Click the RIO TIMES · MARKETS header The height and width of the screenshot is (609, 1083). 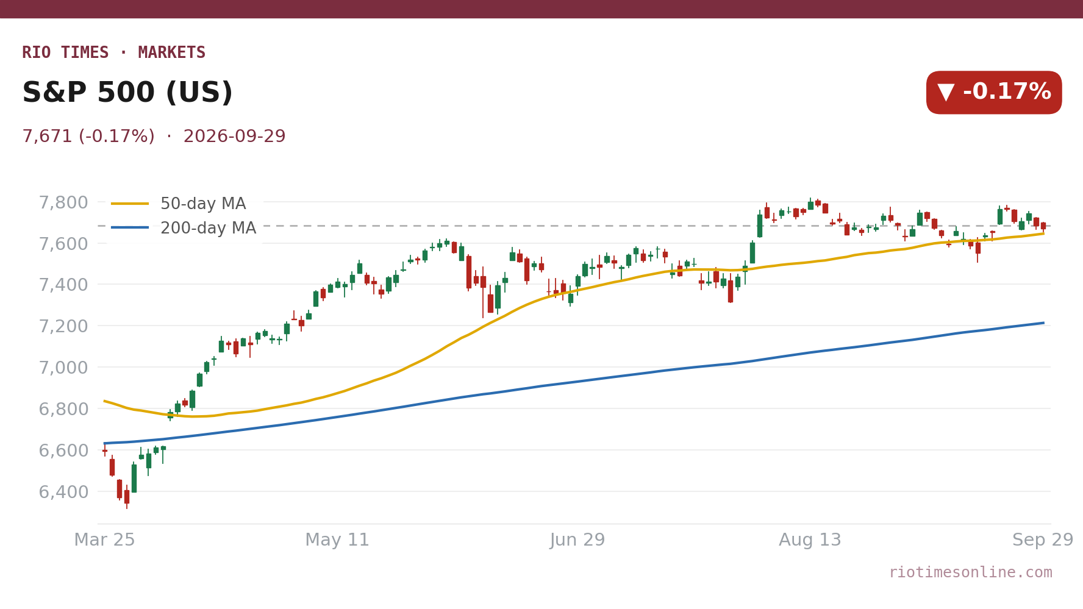(x=114, y=53)
